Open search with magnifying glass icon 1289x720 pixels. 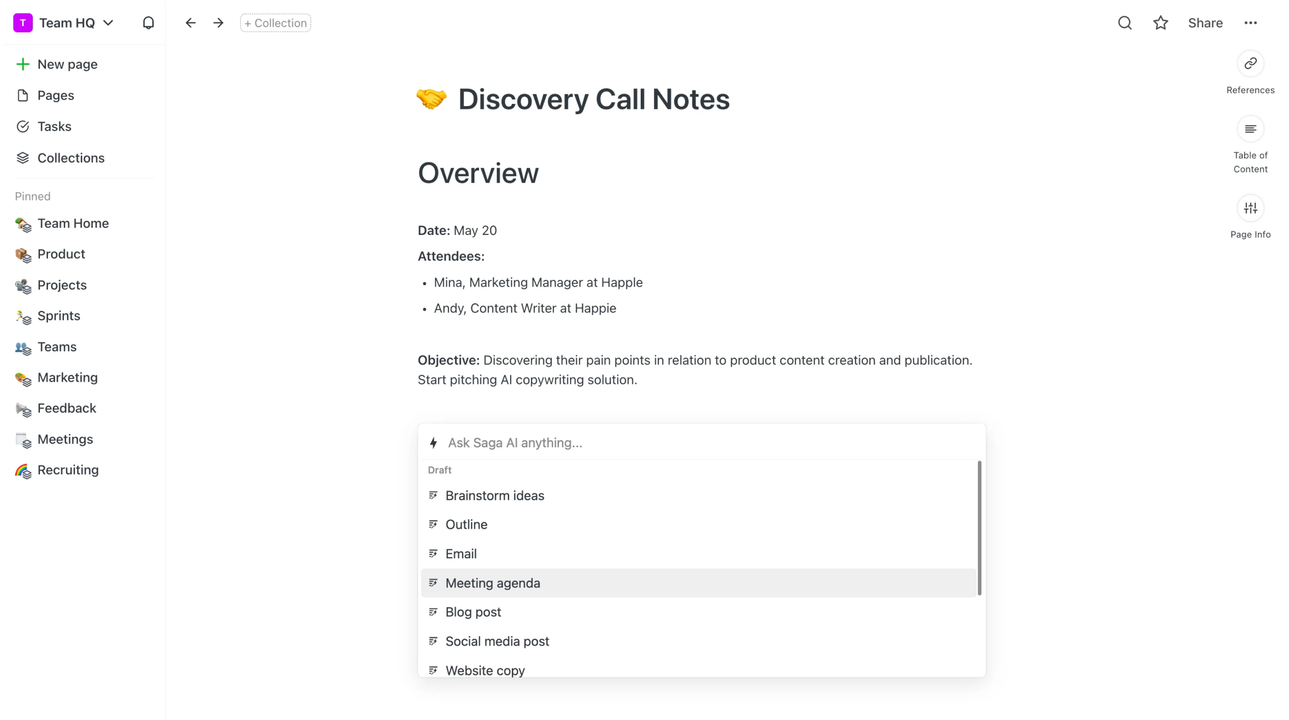1125,23
